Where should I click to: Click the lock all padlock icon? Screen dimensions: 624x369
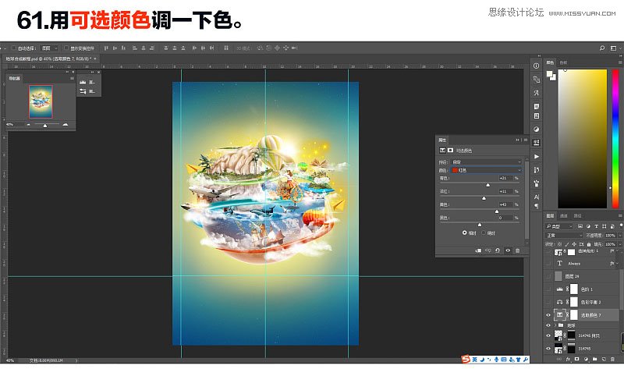pos(588,244)
